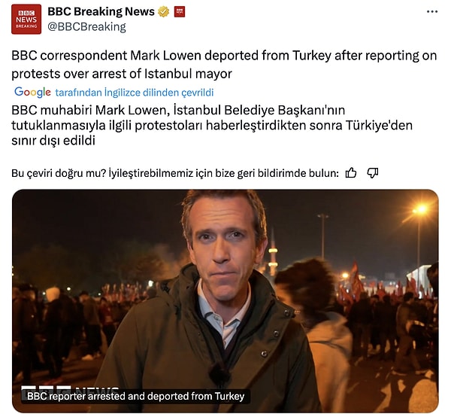Click thumbs down for translation feedback
Screen dimensions: 451x414
point(373,173)
